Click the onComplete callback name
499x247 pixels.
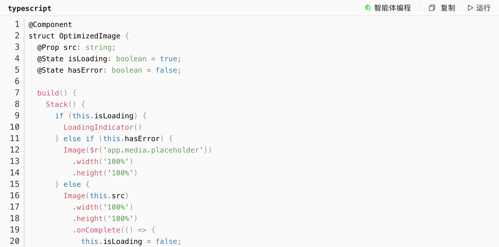(98, 230)
